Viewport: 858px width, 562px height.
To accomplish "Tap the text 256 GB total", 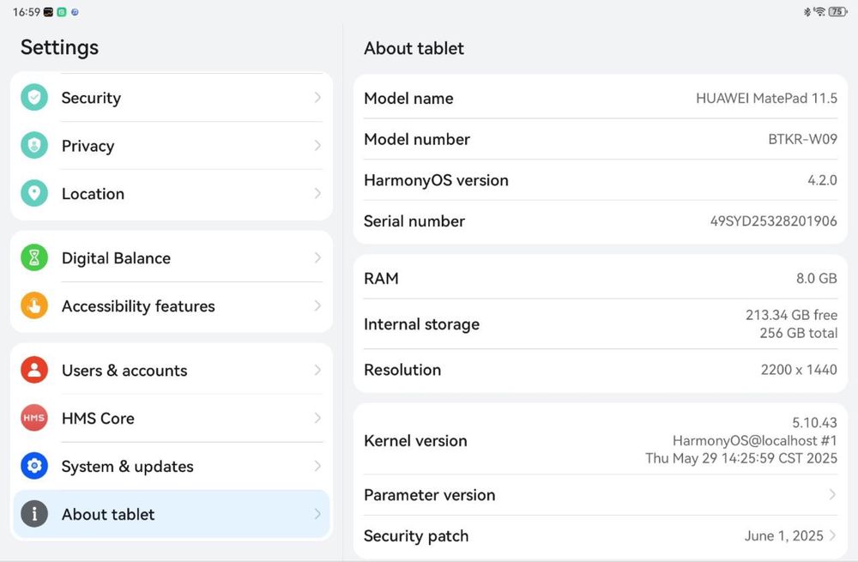I will pyautogui.click(x=798, y=333).
